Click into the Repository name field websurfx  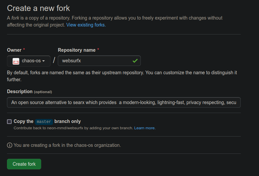99,61
